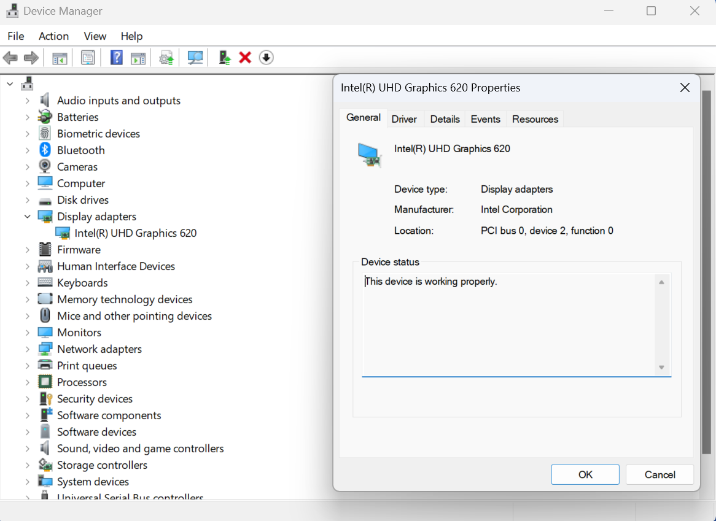The height and width of the screenshot is (521, 716).
Task: Open the Action menu
Action: point(53,36)
